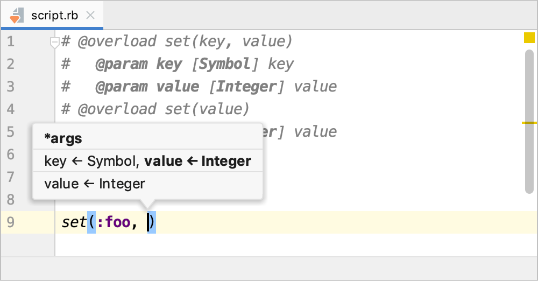Click line number 1 in the gutter

(x=11, y=41)
